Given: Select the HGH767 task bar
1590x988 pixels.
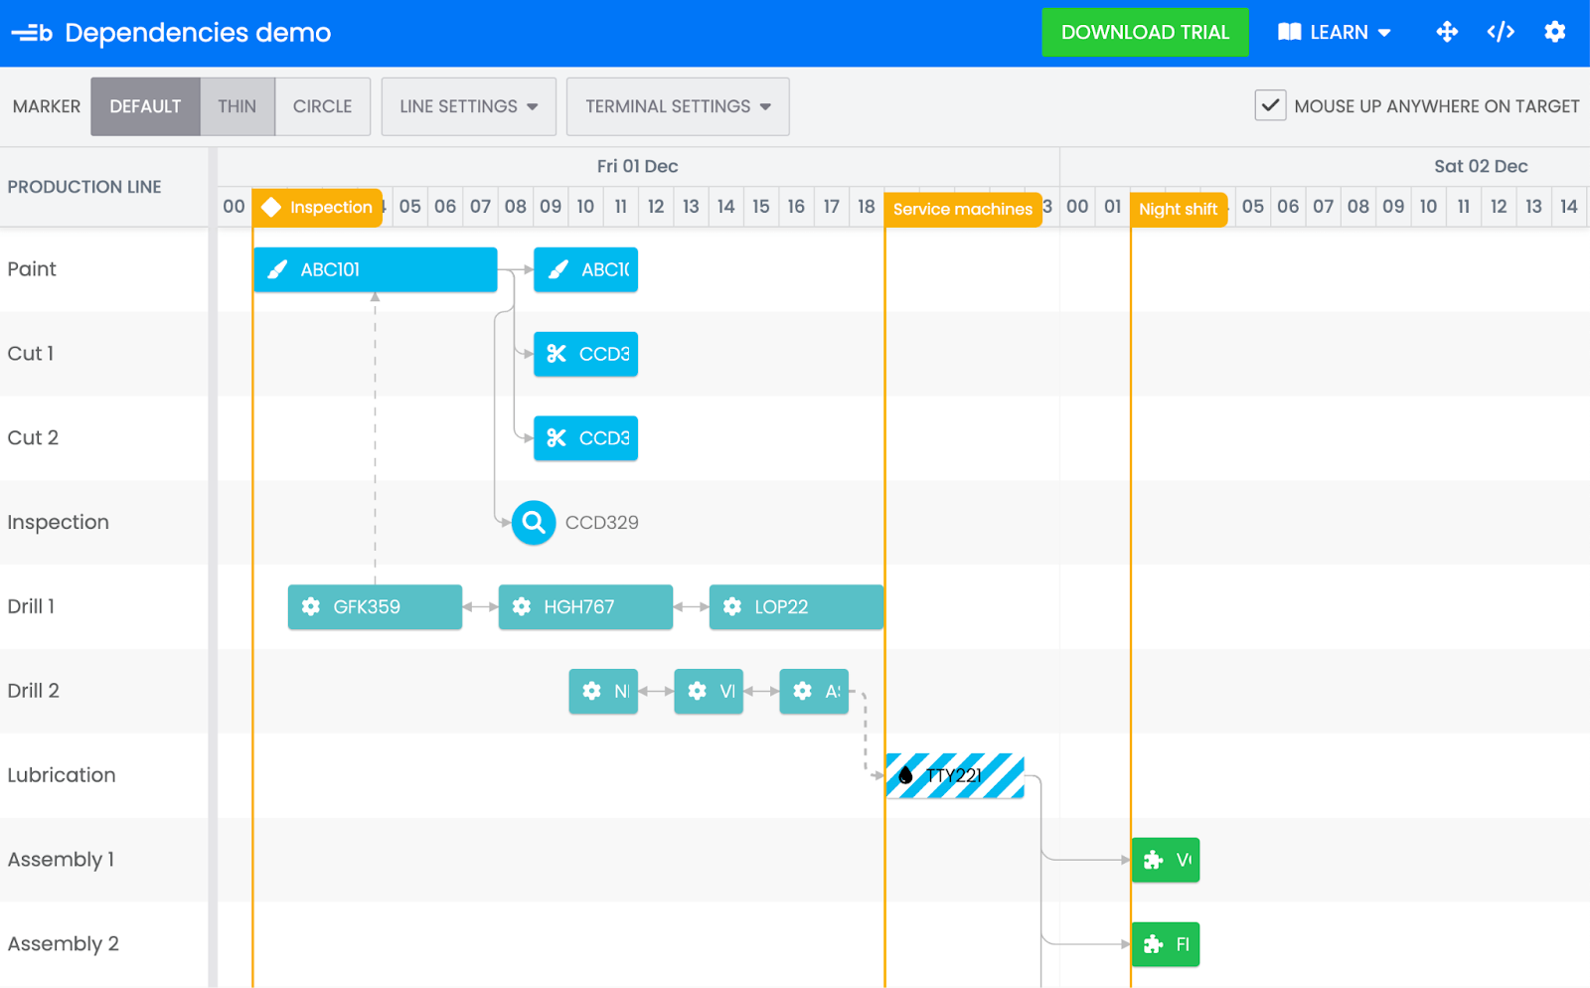Looking at the screenshot, I should point(585,606).
